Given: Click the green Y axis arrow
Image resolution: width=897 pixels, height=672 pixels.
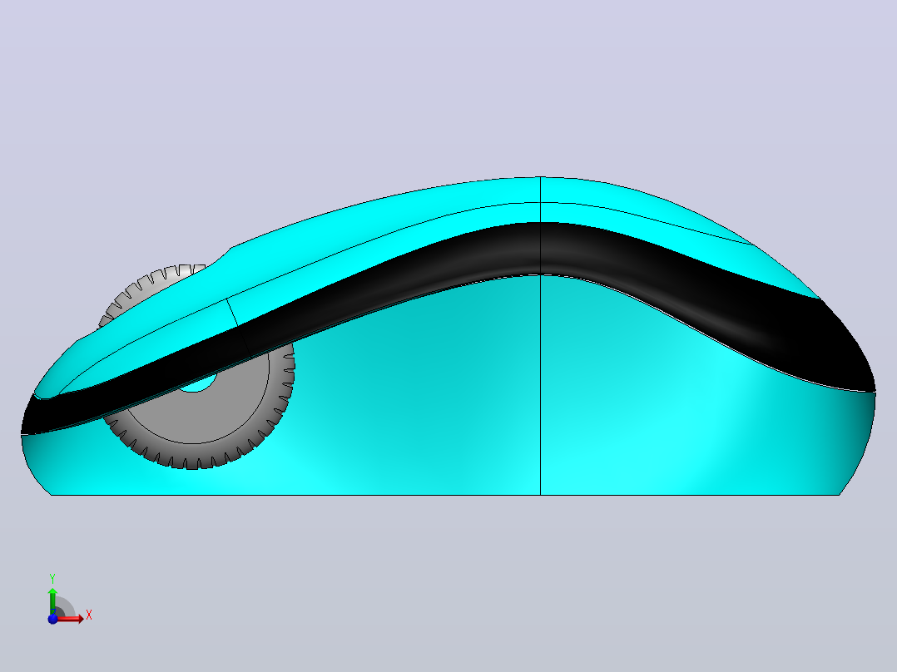Looking at the screenshot, I should click(52, 600).
